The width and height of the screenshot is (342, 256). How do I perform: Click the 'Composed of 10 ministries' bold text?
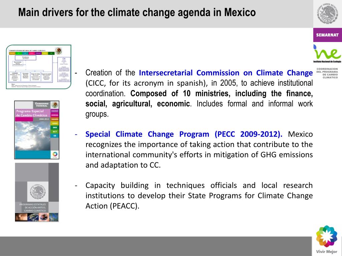coord(180,93)
